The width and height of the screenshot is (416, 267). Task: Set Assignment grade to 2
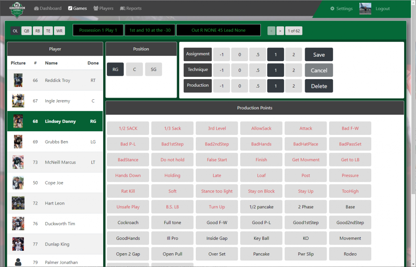click(294, 55)
